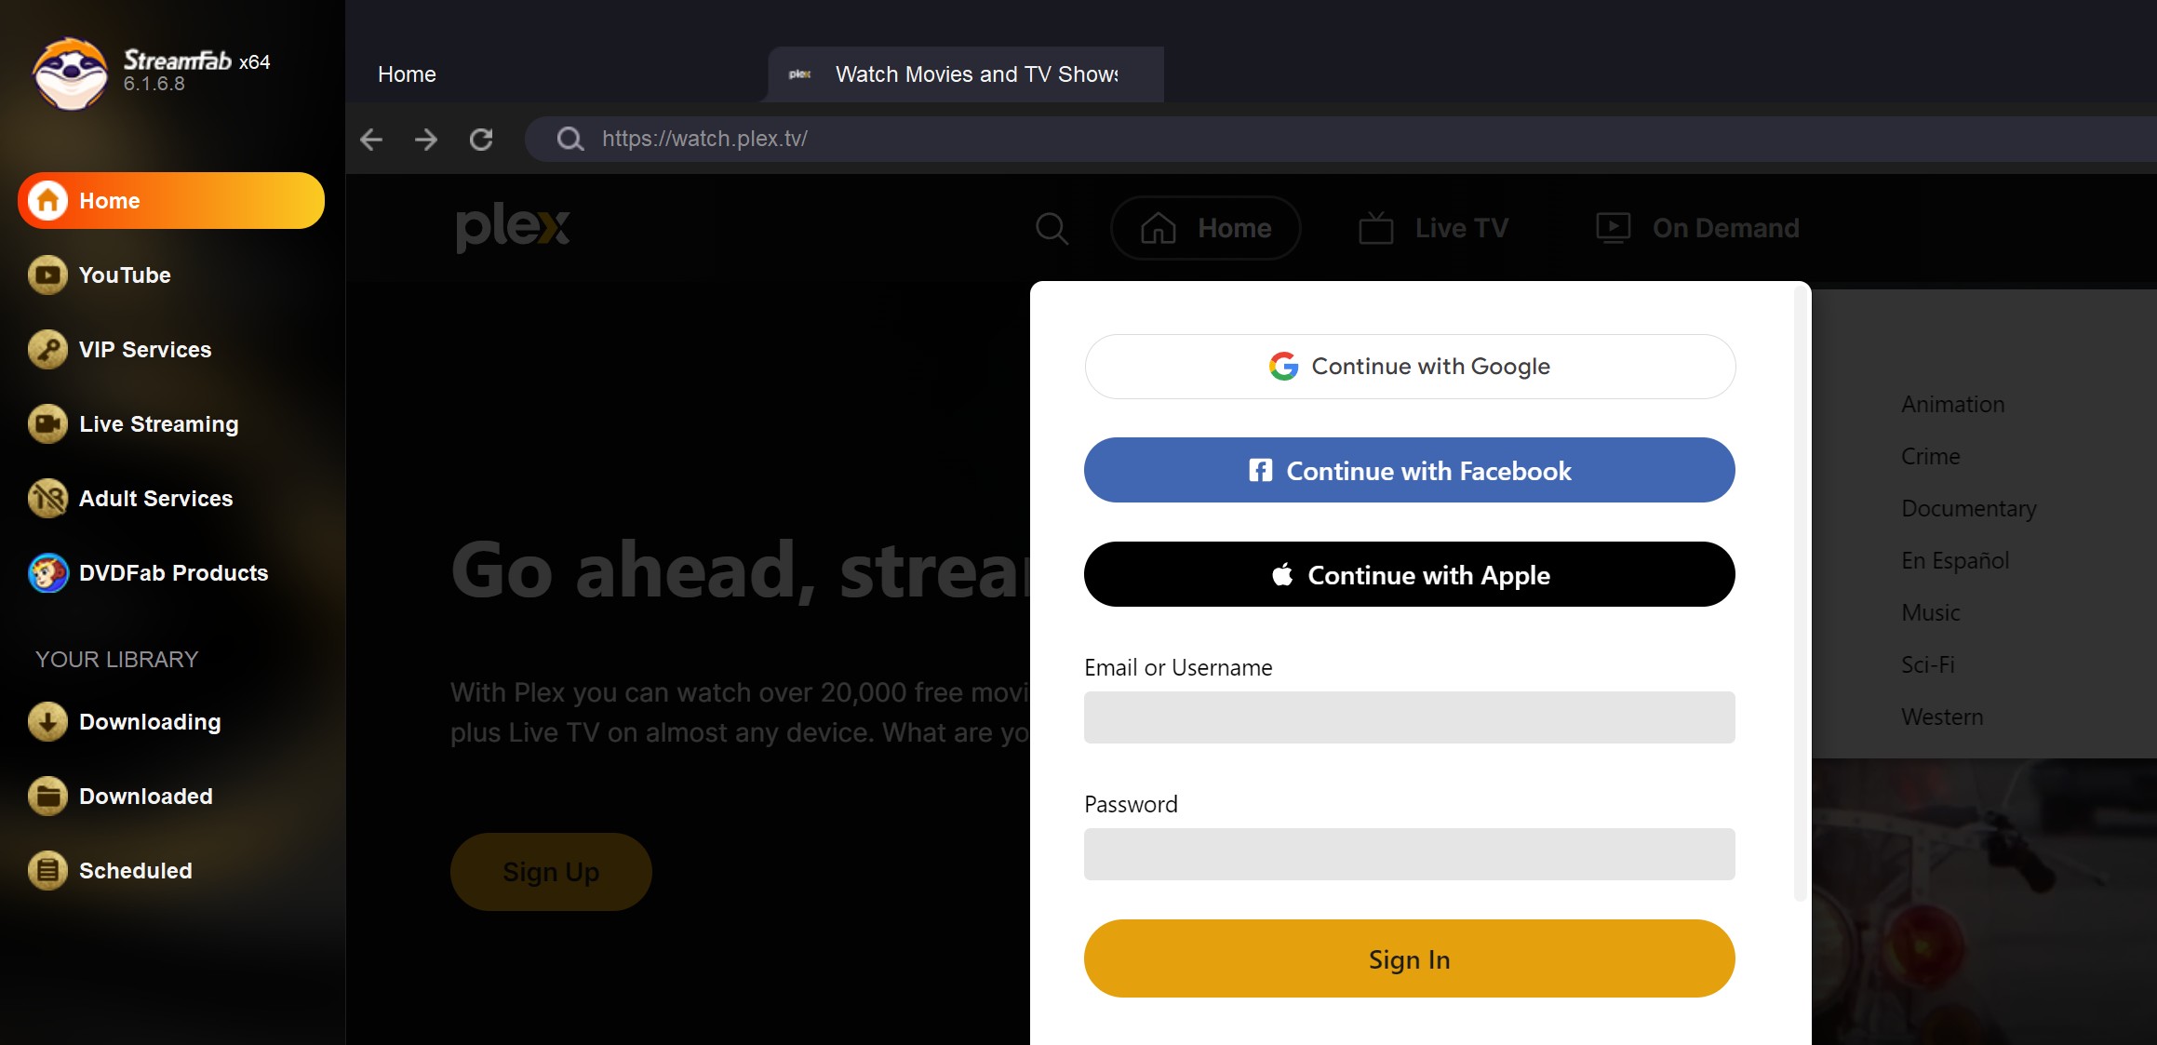This screenshot has height=1045, width=2157.
Task: Focus the Password field
Action: 1409,854
